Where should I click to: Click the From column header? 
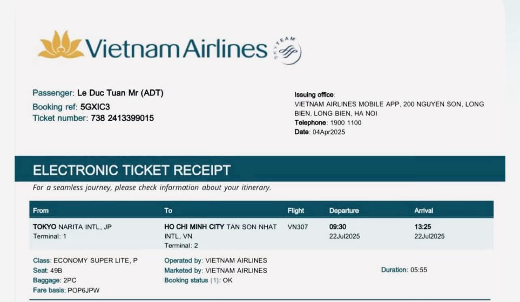[40, 211]
